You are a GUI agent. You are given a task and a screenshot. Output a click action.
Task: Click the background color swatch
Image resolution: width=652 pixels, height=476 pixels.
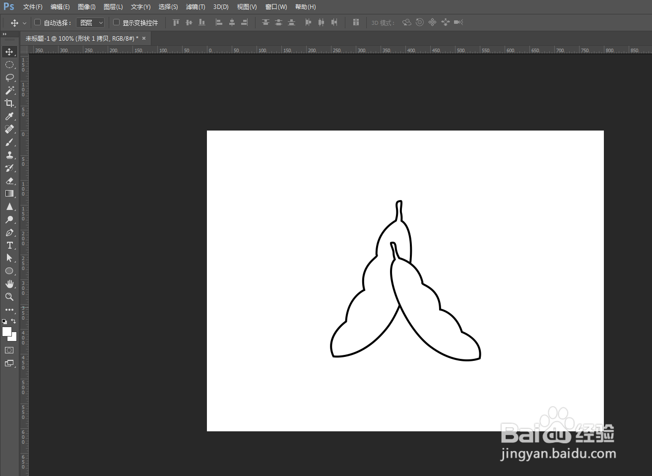click(14, 338)
